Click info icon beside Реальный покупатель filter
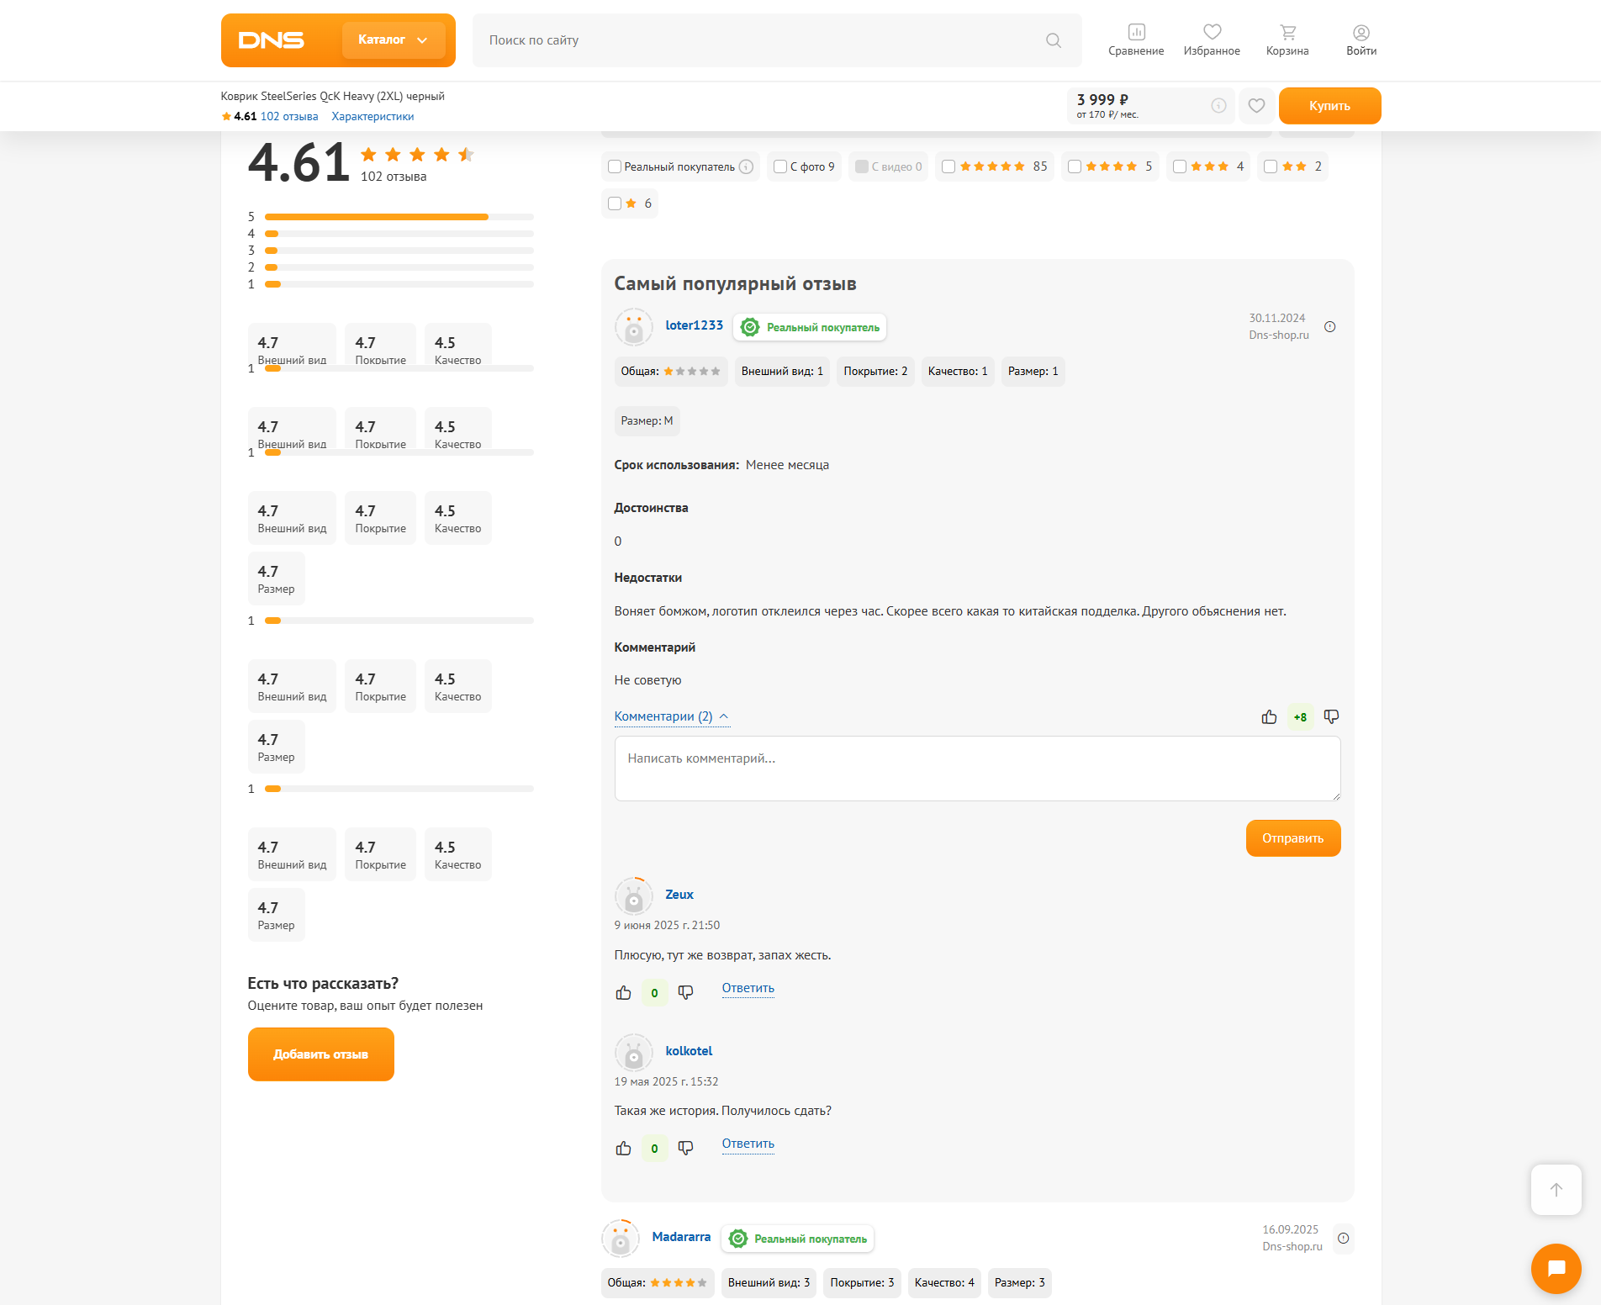 pos(746,166)
